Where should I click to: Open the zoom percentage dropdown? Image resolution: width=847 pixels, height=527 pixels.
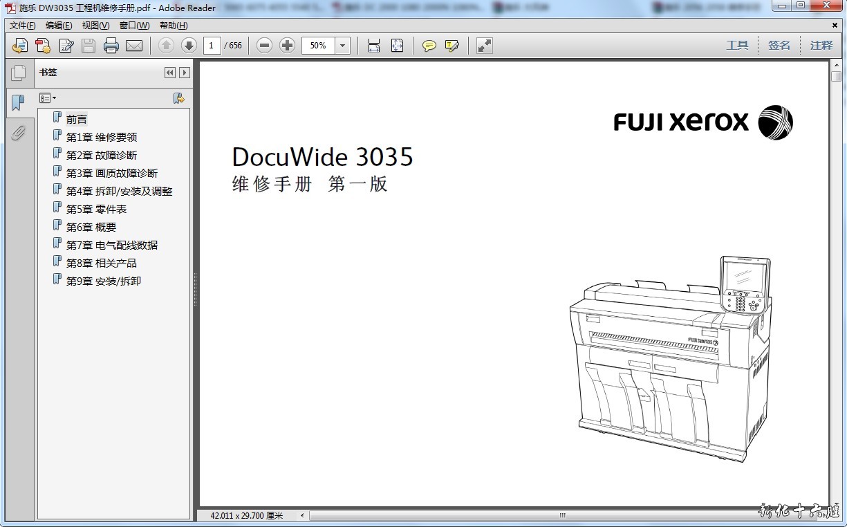click(343, 46)
